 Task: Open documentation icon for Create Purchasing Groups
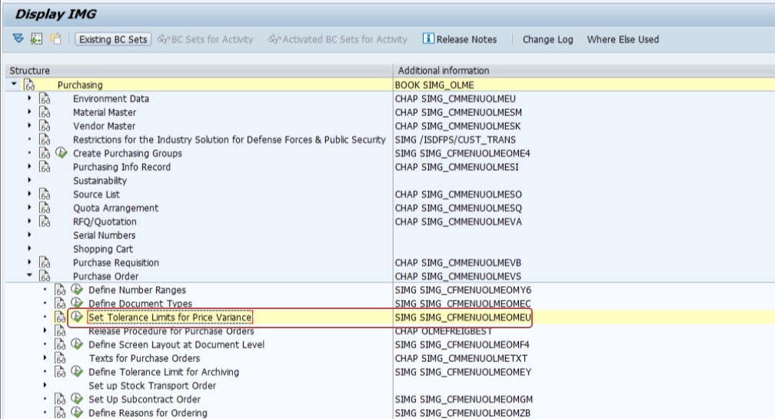[x=45, y=153]
